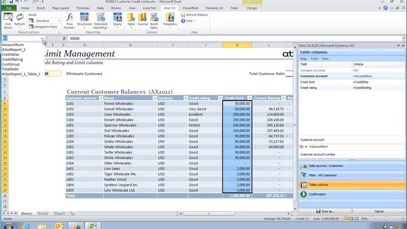407x229 pixels.
Task: Click the Journal upload icon
Action: [142, 20]
